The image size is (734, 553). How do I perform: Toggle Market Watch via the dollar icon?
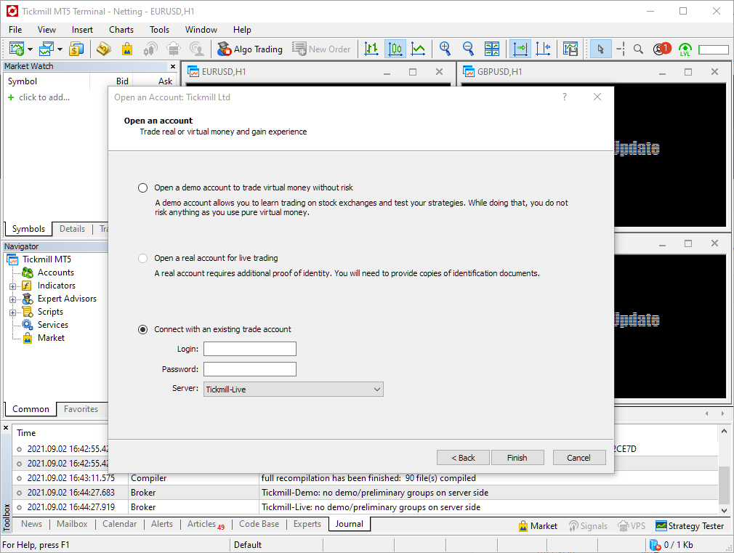[x=76, y=49]
